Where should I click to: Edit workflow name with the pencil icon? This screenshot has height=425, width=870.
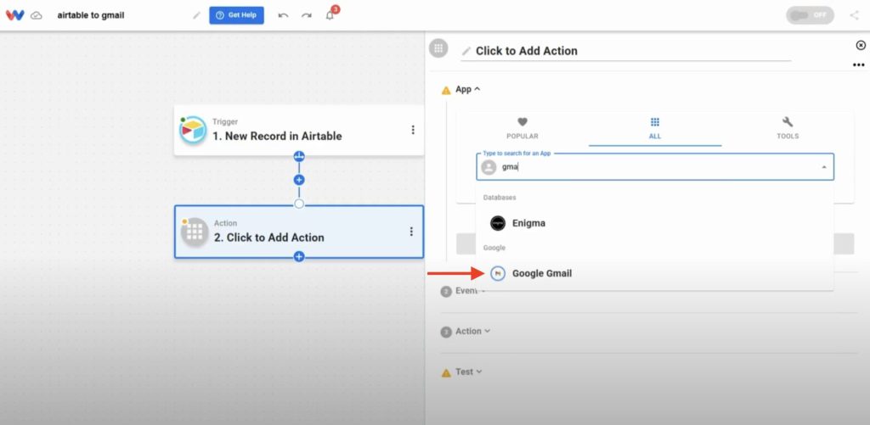point(196,15)
